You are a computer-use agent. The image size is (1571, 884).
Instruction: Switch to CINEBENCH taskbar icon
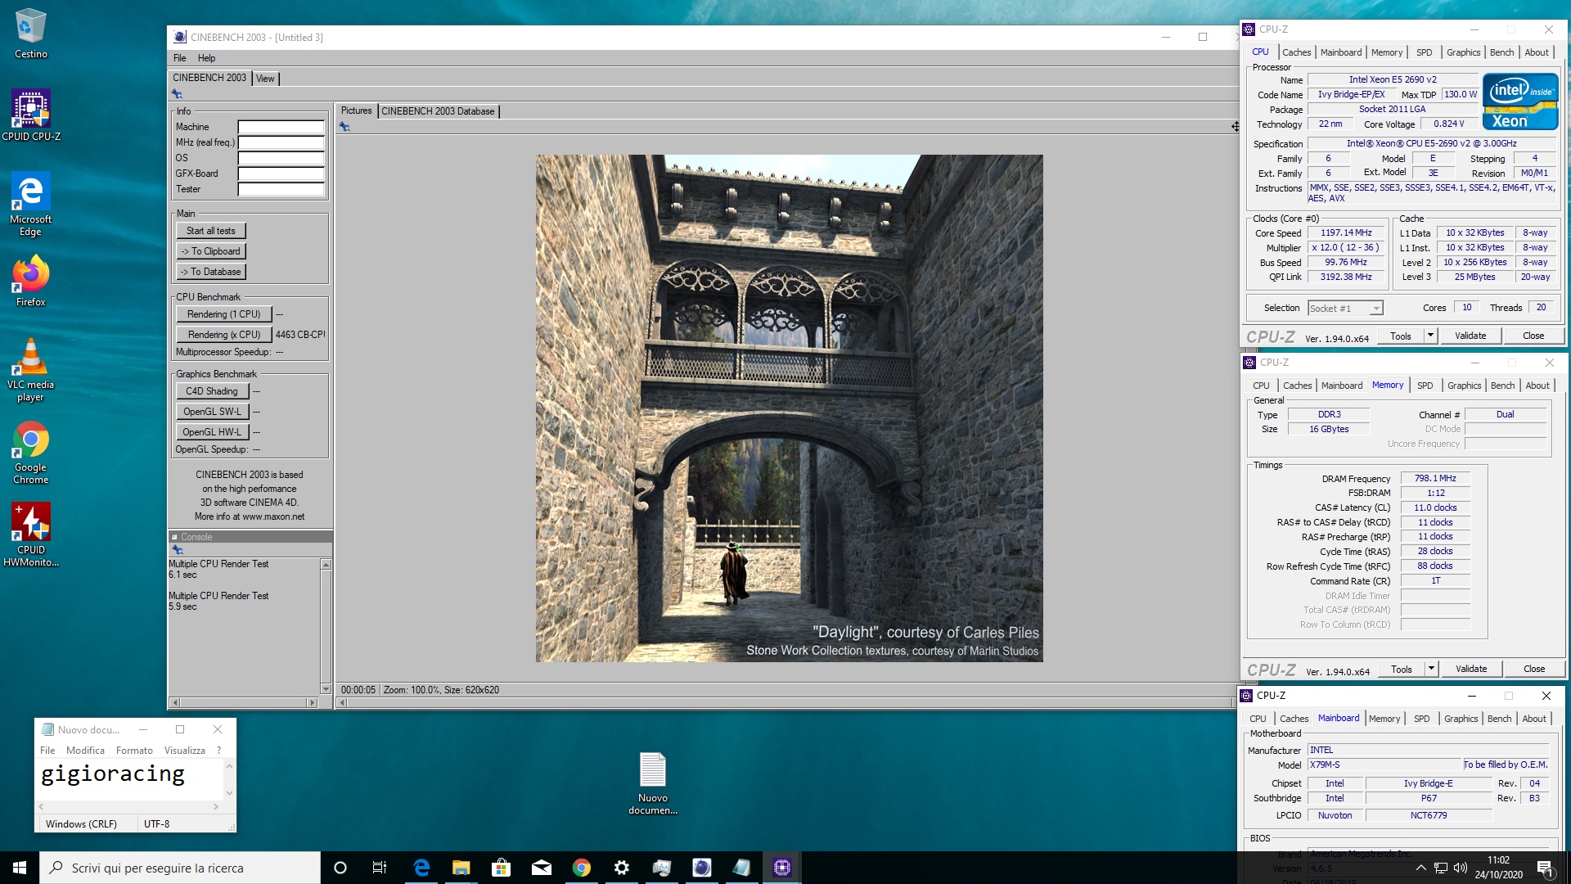701,868
